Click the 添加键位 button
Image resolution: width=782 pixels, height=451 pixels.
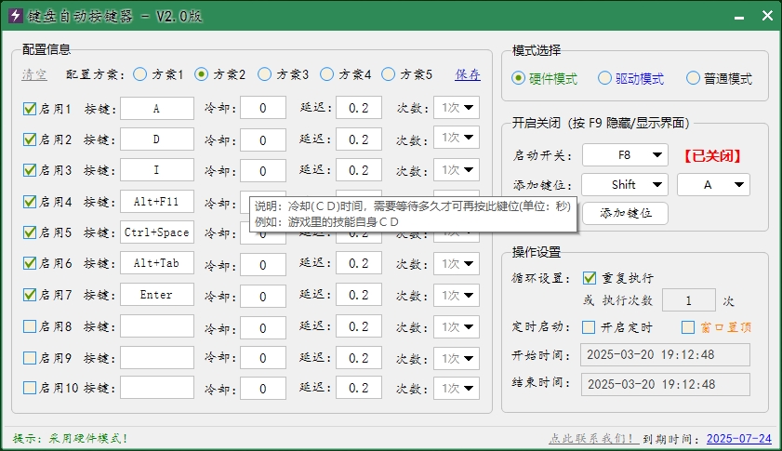(x=625, y=214)
